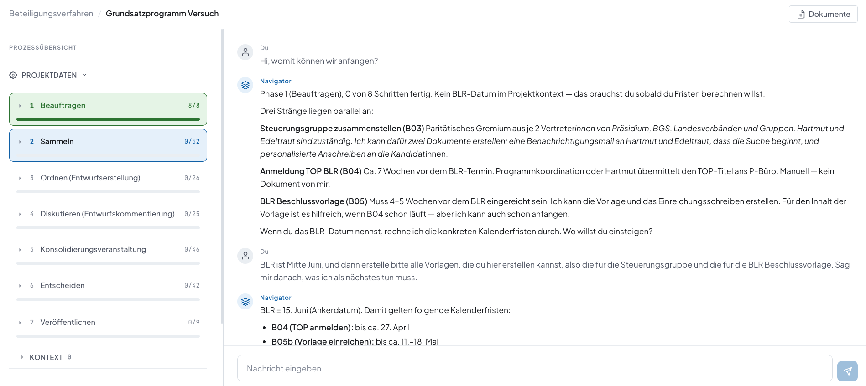The image size is (866, 386).
Task: Click the Beauftragen 8/8 counter
Action: [x=194, y=105]
